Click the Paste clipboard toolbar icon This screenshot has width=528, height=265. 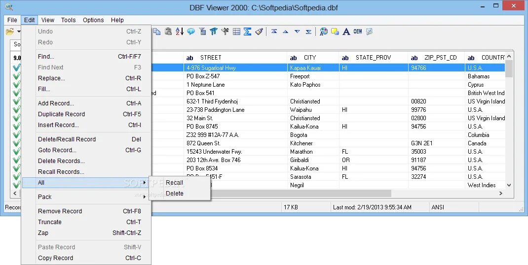coord(168,32)
